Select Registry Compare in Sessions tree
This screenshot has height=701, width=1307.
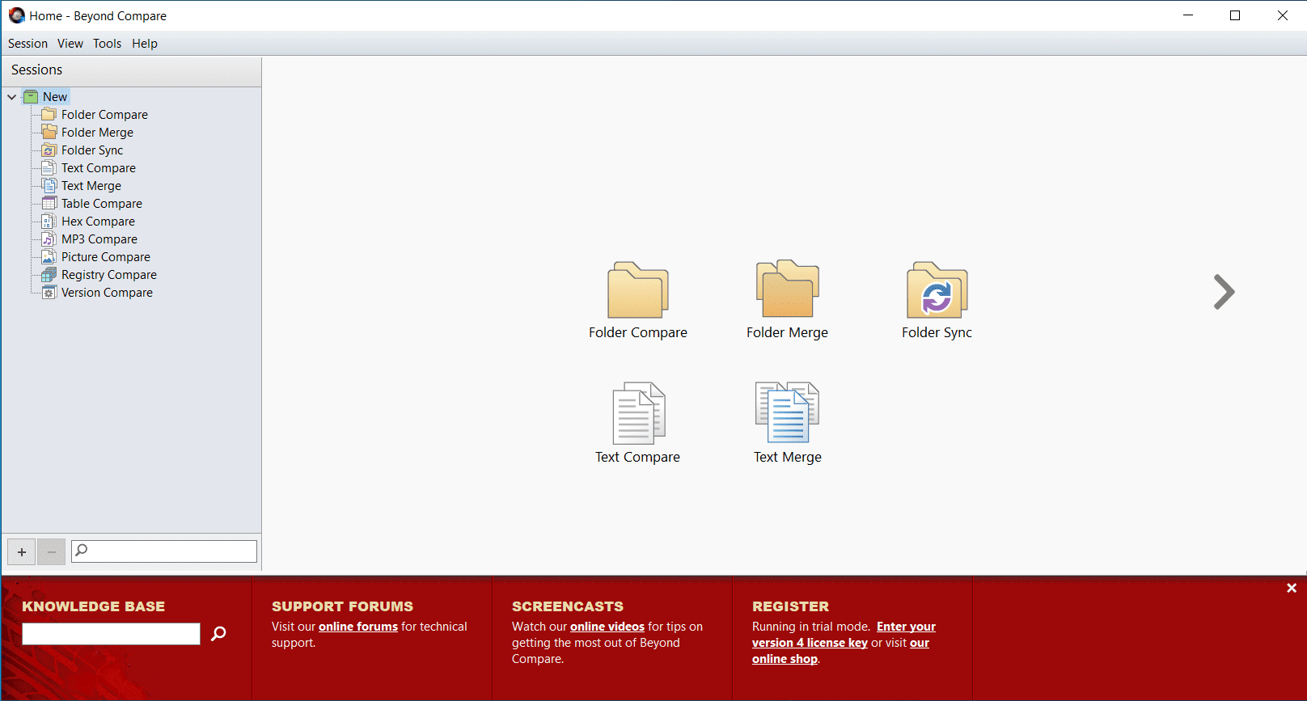point(109,275)
